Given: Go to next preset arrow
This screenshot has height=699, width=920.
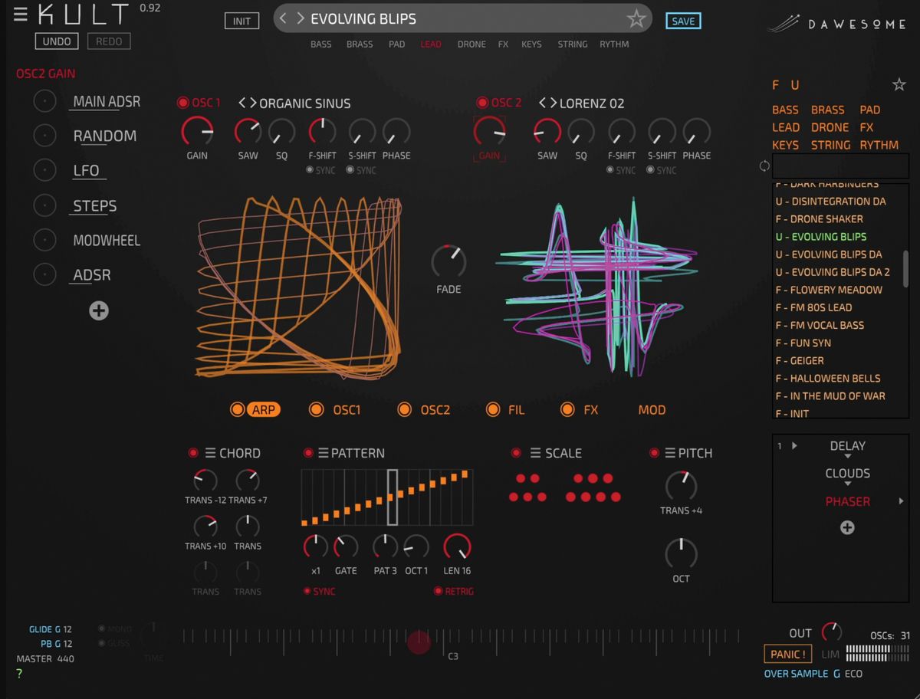Looking at the screenshot, I should pyautogui.click(x=301, y=18).
